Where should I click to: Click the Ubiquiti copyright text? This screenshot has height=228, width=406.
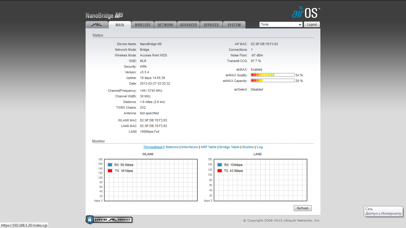click(282, 221)
